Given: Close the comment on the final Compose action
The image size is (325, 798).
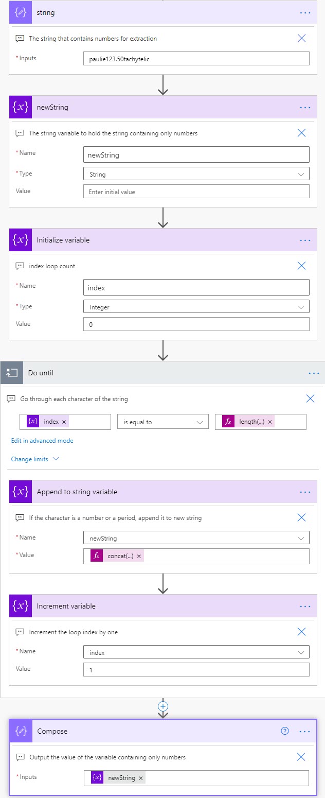Looking at the screenshot, I should [302, 757].
